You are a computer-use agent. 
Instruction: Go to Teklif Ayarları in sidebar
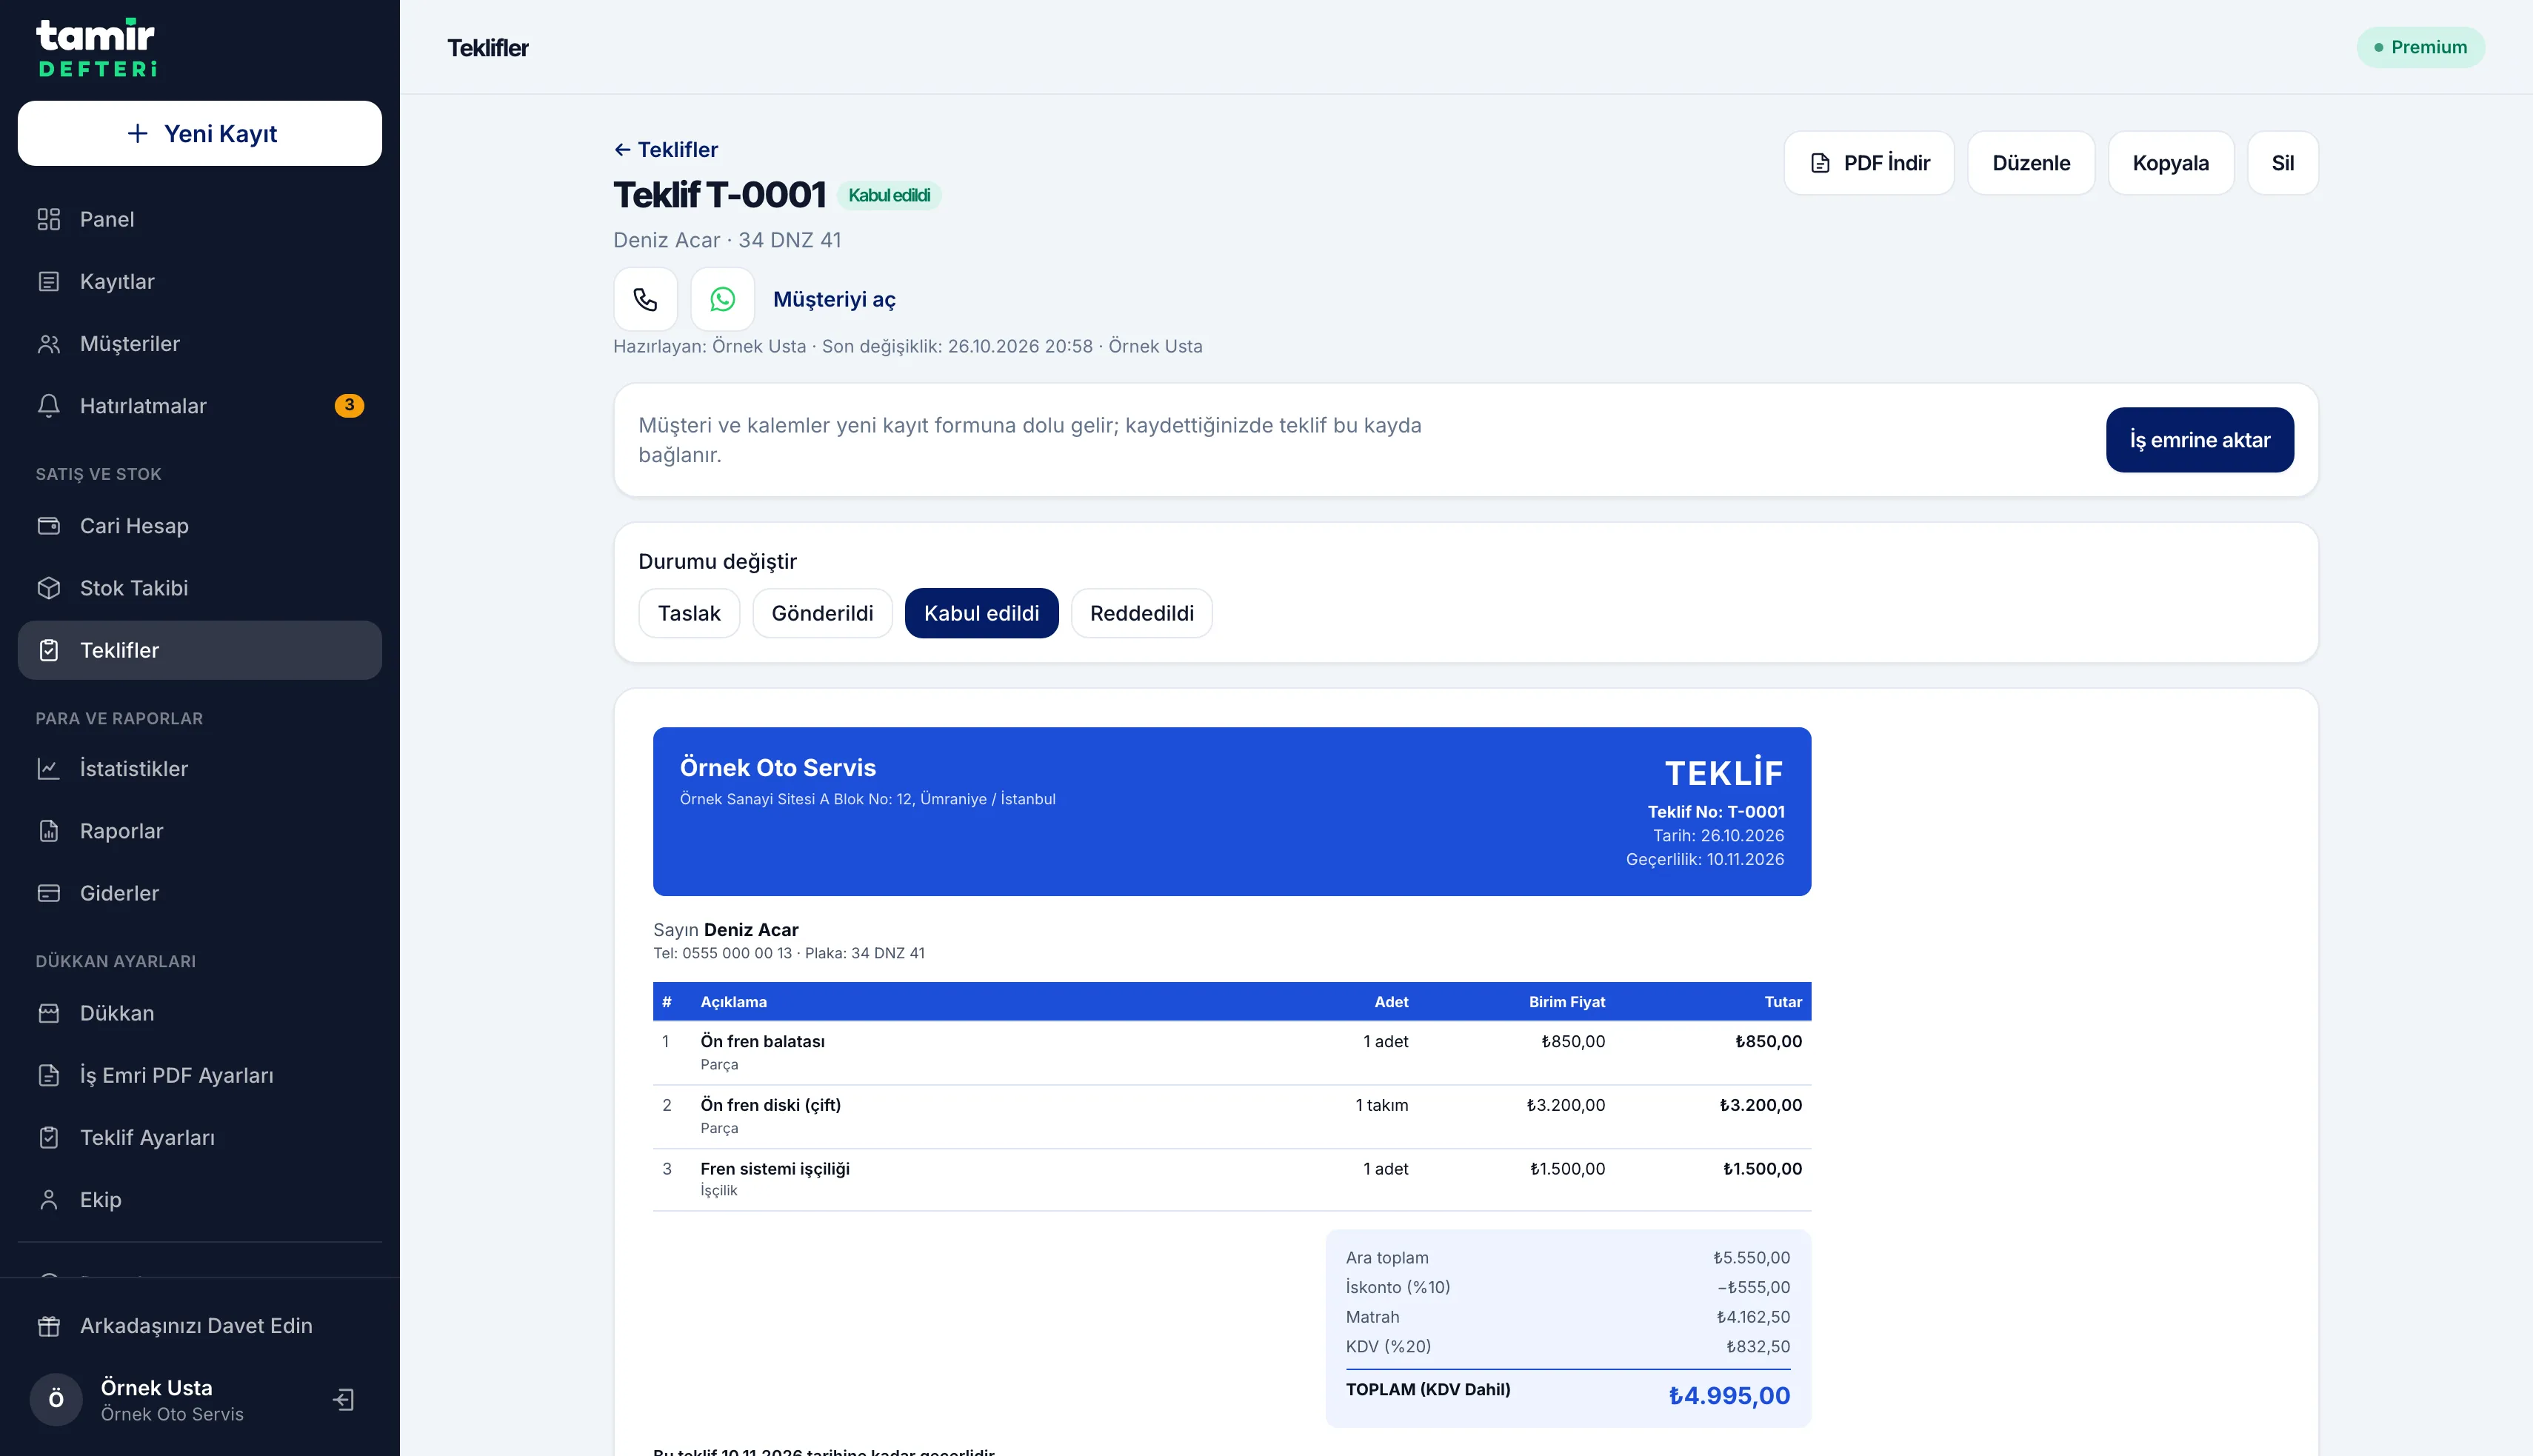pos(200,1137)
